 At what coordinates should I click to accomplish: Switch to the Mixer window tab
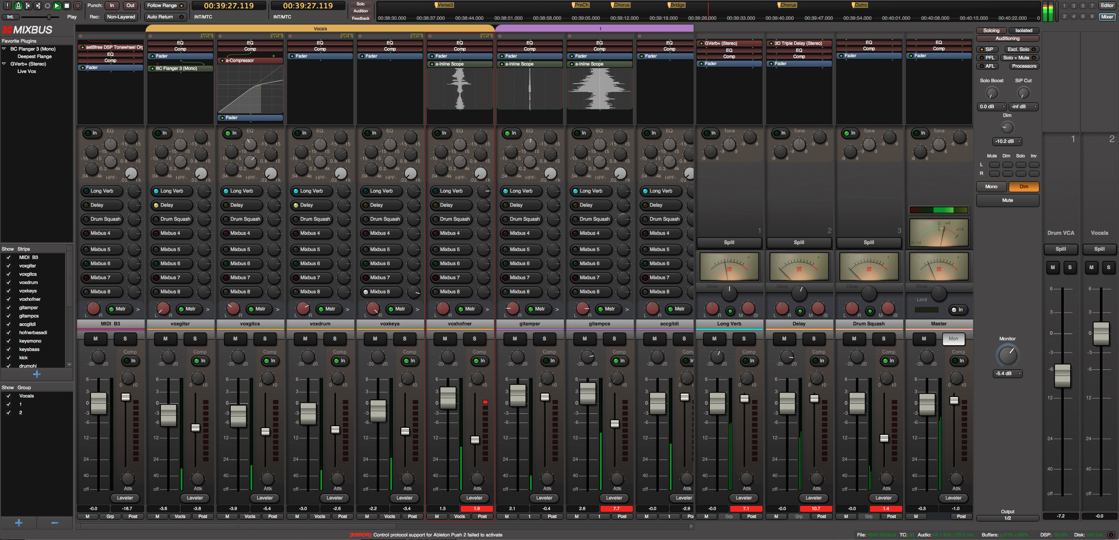[x=1107, y=17]
